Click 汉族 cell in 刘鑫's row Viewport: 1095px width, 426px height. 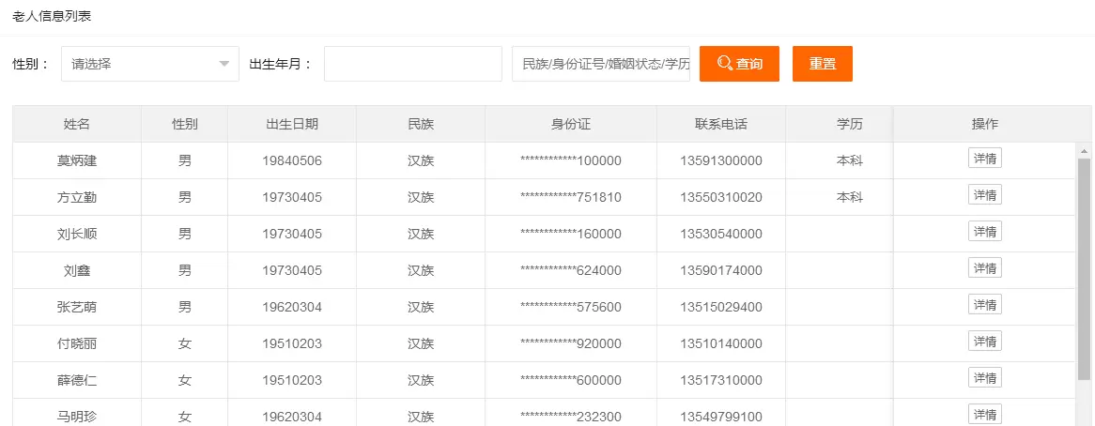pos(421,270)
